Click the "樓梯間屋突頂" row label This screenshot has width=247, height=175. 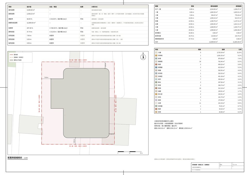[x=160, y=39]
